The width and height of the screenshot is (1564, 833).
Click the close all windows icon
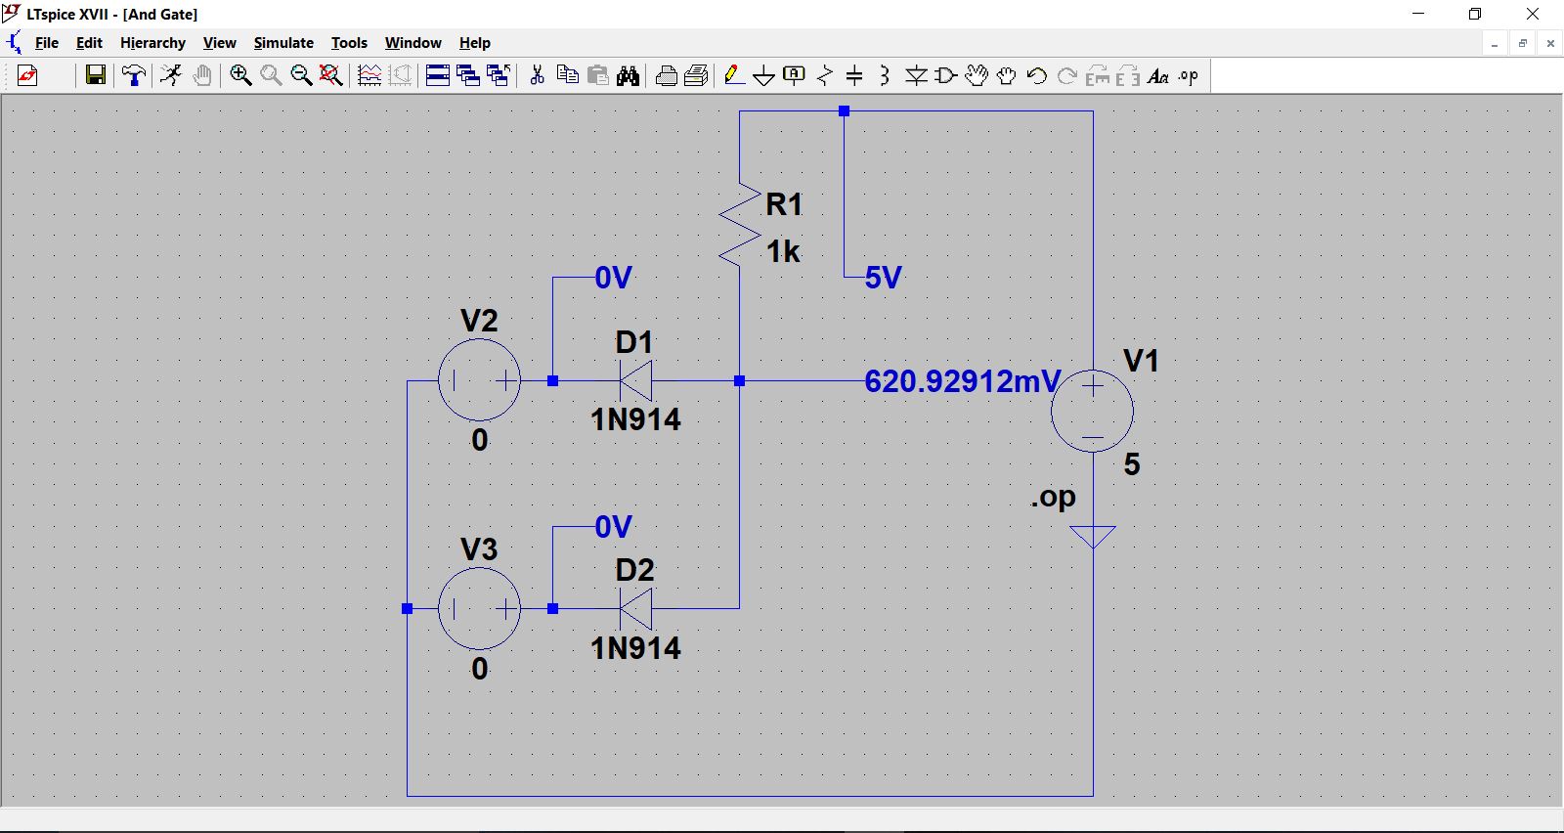499,76
